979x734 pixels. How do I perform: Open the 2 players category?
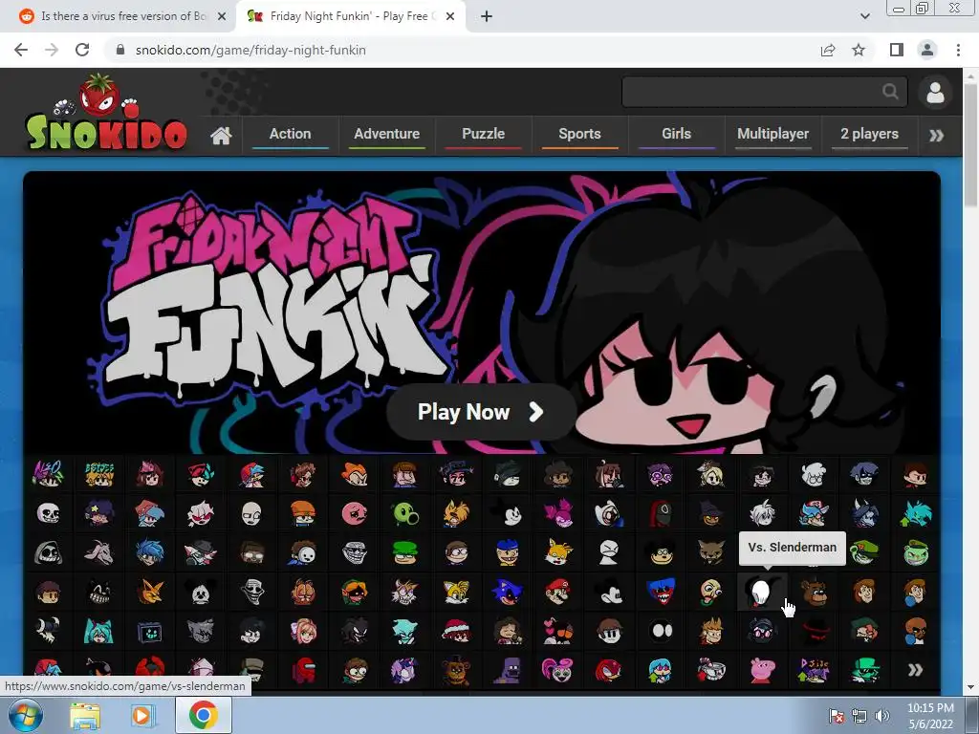[x=869, y=134]
